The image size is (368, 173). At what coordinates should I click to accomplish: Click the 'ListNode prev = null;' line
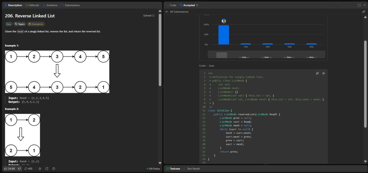tap(236, 118)
